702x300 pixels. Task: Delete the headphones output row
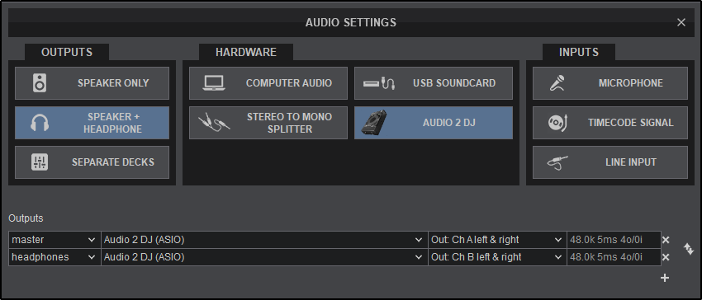tap(666, 257)
